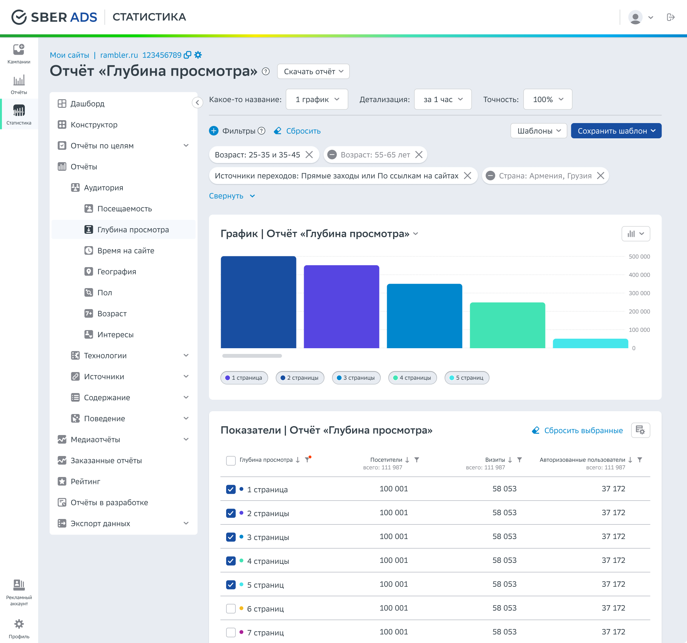Click the blue plus add-filter icon

point(214,131)
